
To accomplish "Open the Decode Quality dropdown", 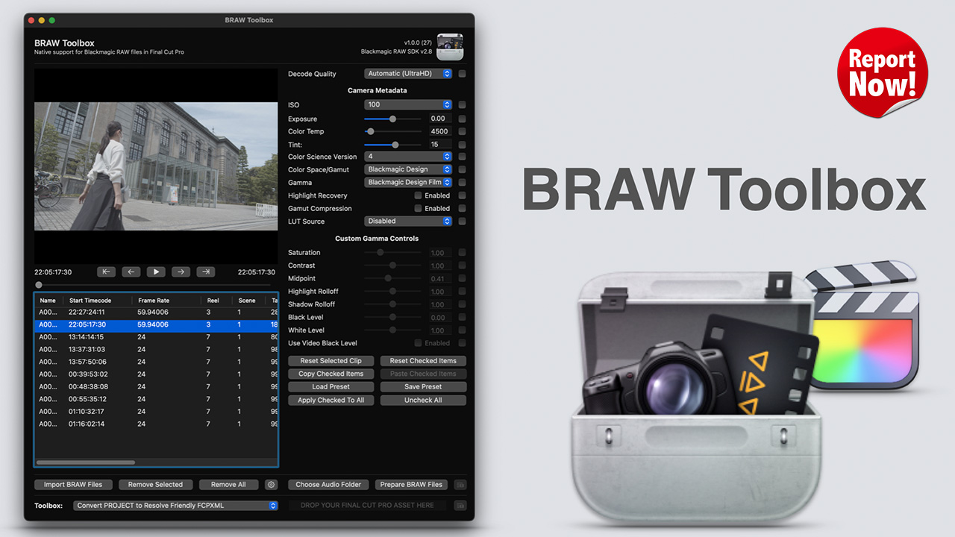I will (407, 73).
